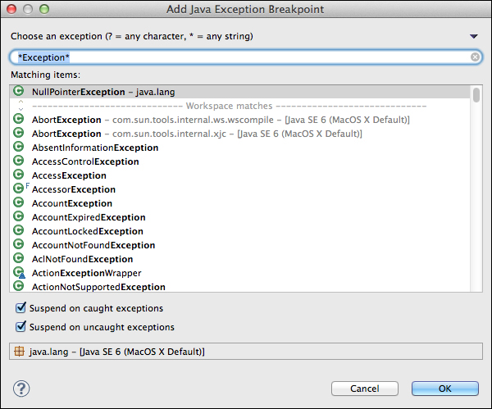Toggle Suspend on caught exceptions
Screen dimensions: 492x409
[x=20, y=308]
